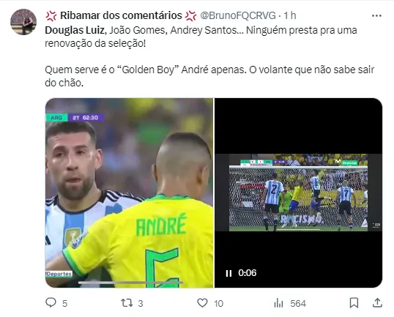
Task: Open view analytics bar chart icon
Action: [x=278, y=303]
